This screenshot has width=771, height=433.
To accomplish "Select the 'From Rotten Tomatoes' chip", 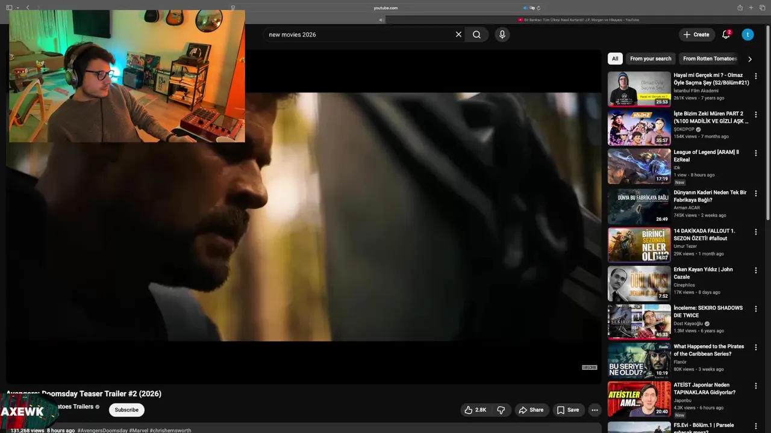I will [x=710, y=59].
